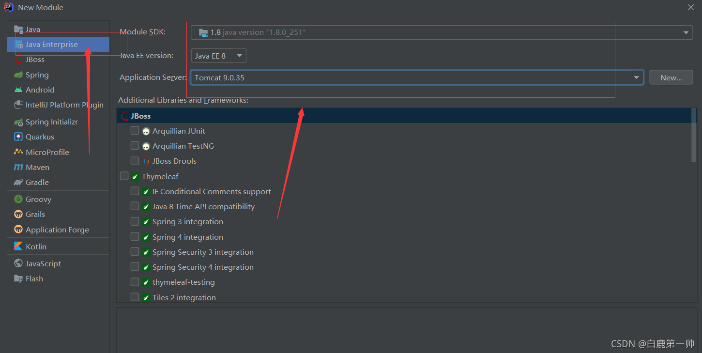
Task: Open the Module SDK dropdown
Action: click(x=442, y=32)
